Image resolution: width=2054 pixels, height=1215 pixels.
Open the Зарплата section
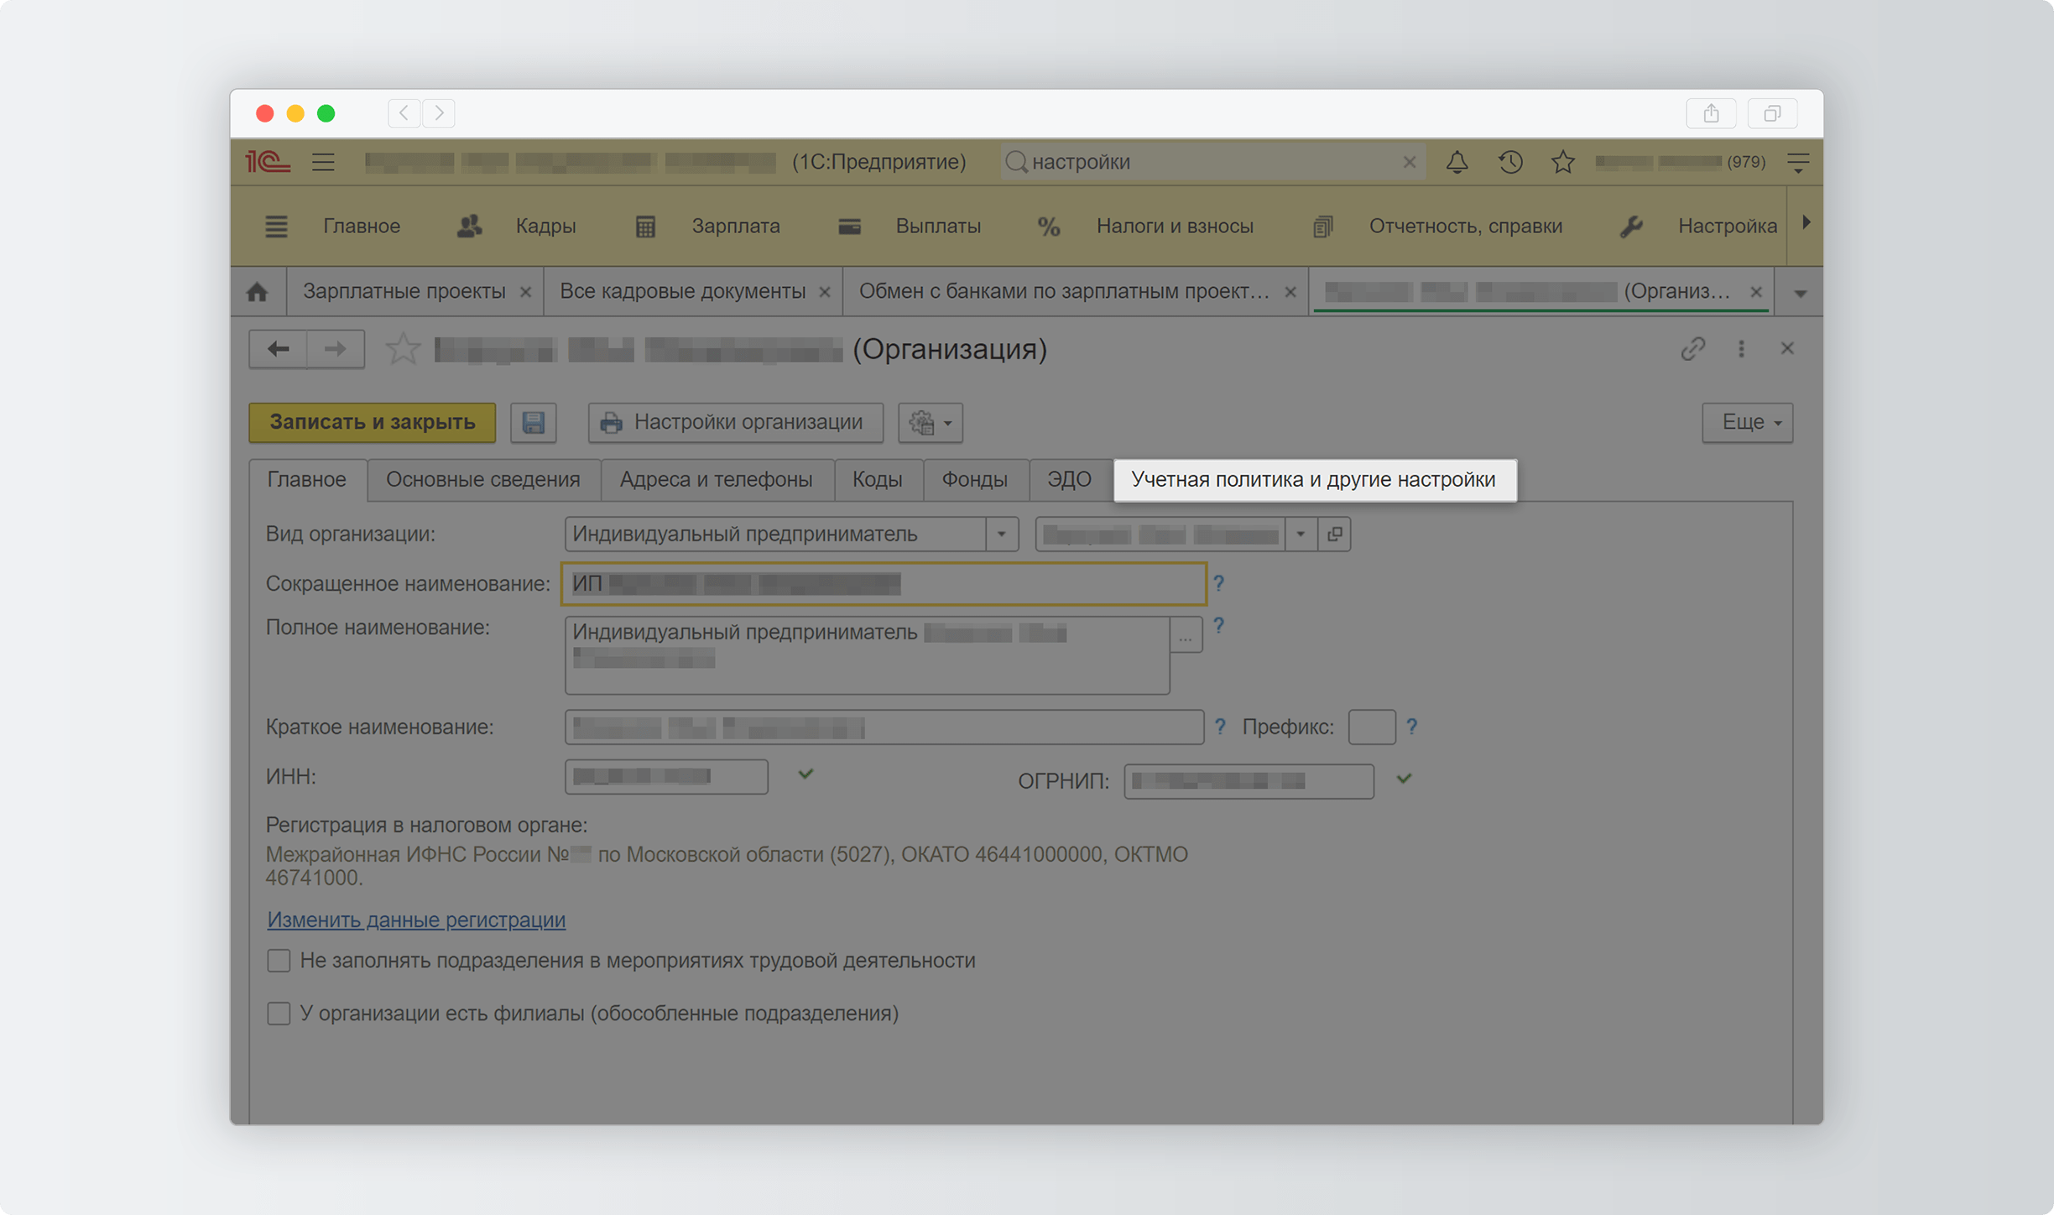pos(736,227)
